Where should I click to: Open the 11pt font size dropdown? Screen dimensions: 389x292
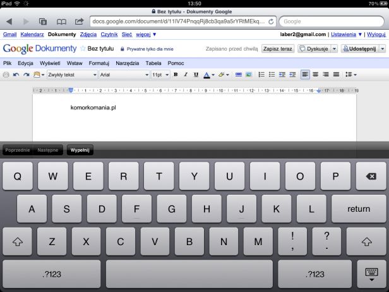(160, 75)
